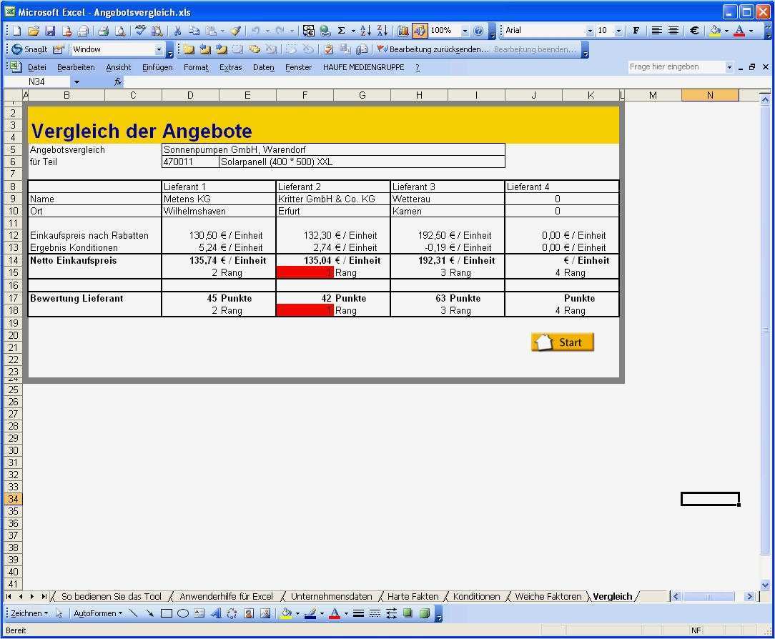Click the yellow Start button

563,342
